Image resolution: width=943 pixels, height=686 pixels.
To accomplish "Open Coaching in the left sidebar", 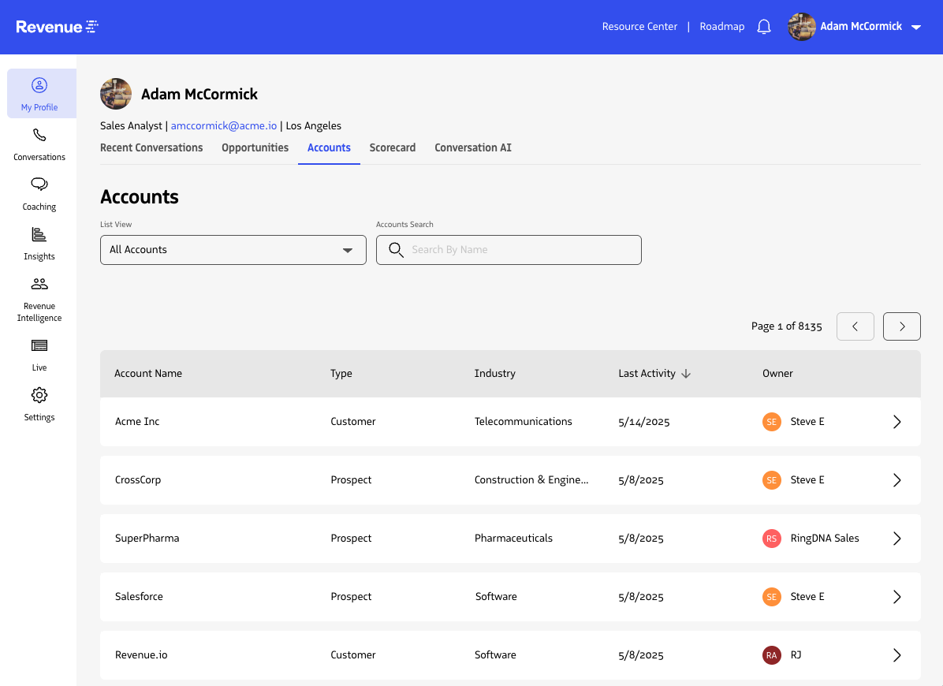I will click(x=39, y=185).
